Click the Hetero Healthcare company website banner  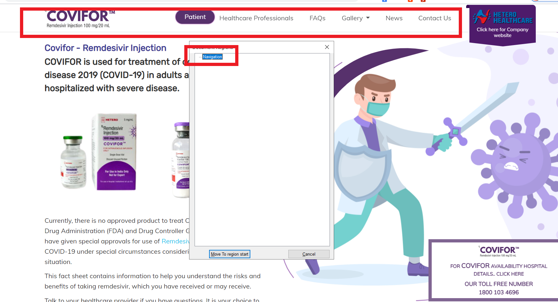[x=503, y=25]
